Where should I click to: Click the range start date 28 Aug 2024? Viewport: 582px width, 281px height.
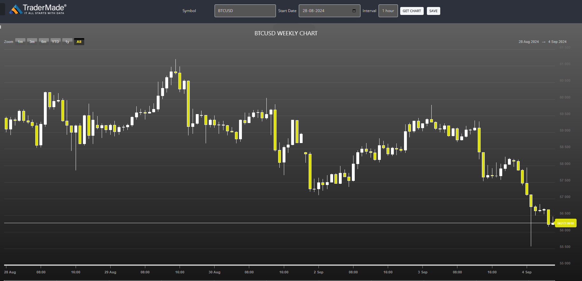tap(529, 42)
